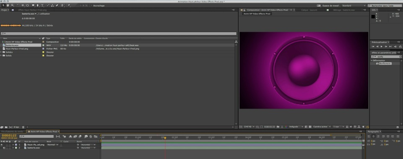This screenshot has width=403, height=159.
Task: Select the Composition Anim HP viewer tab
Action: (x=267, y=10)
